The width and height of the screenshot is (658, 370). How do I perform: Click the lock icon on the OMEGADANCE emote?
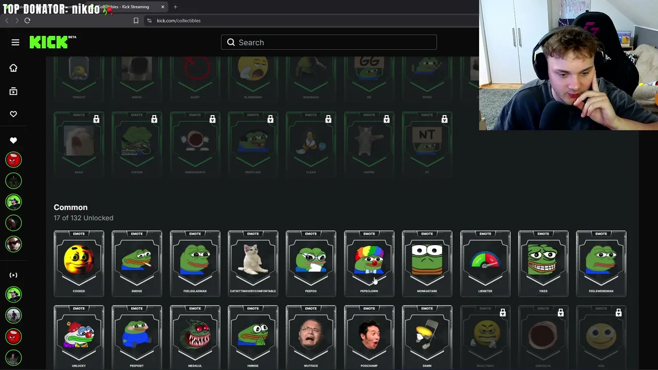click(212, 119)
